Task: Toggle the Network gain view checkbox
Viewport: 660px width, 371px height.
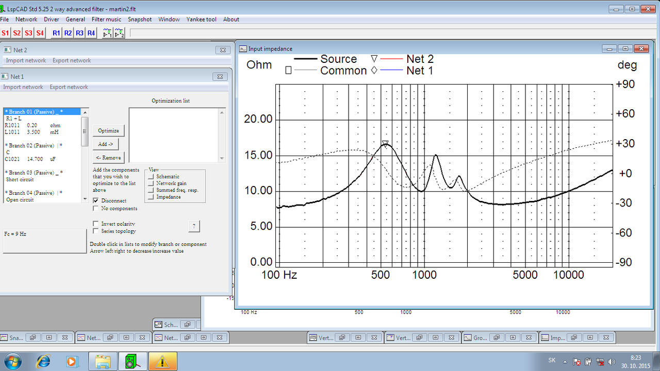Action: coord(151,183)
